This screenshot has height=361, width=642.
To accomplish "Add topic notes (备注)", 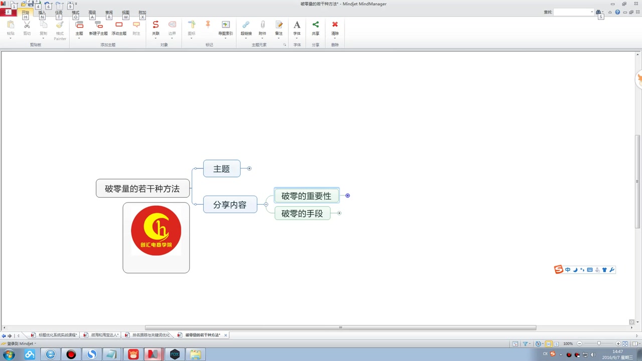I will point(279,25).
